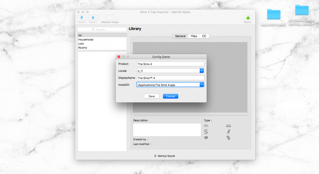
Task: Click the Product text field
Action: (170, 64)
